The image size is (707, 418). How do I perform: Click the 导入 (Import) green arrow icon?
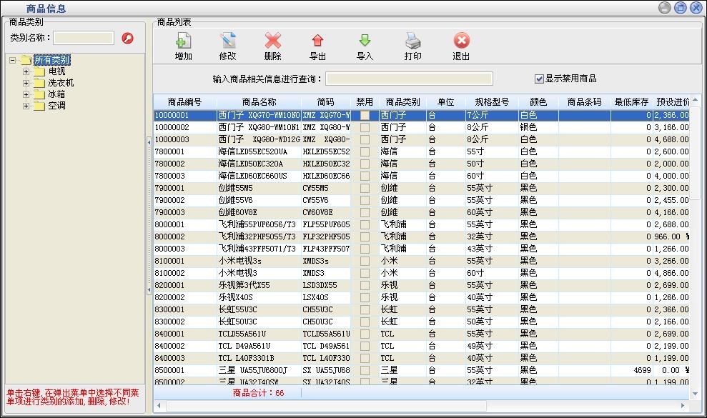pyautogui.click(x=365, y=41)
